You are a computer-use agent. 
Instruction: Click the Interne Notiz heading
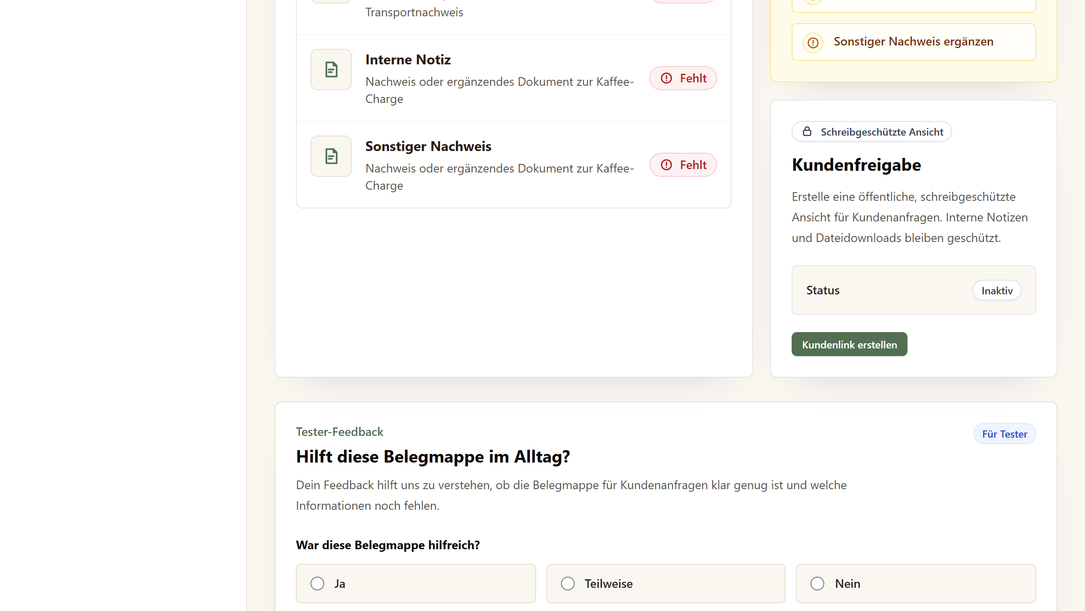408,60
